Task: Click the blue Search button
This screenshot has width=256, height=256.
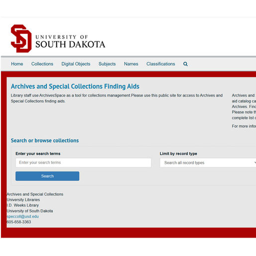Action: click(47, 176)
